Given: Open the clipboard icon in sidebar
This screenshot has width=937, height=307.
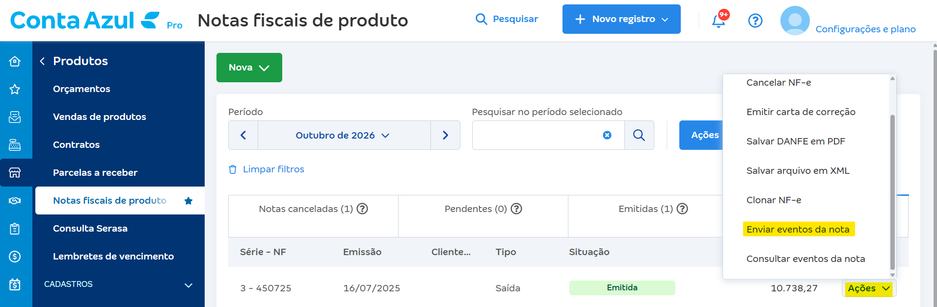Looking at the screenshot, I should click(15, 229).
